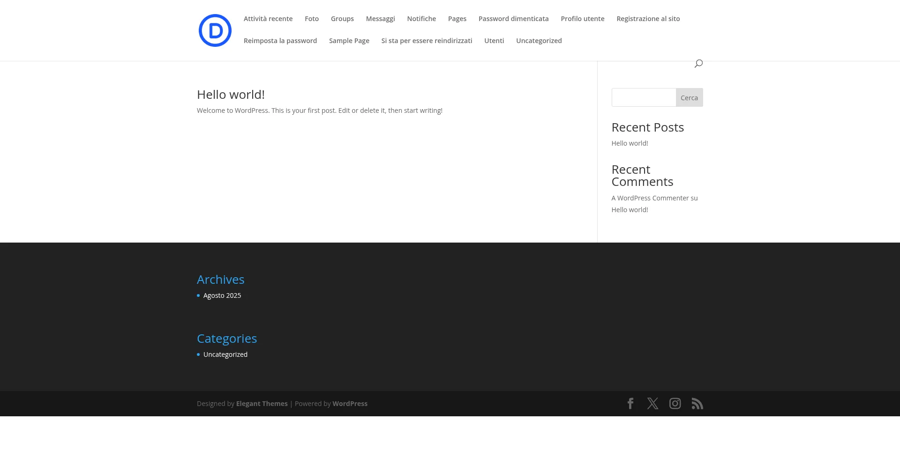The image size is (900, 465).
Task: Open Agosto 2025 archive link
Action: pos(222,295)
